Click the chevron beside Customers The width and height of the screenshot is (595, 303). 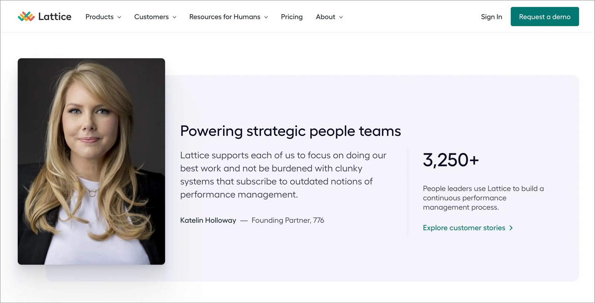point(174,17)
